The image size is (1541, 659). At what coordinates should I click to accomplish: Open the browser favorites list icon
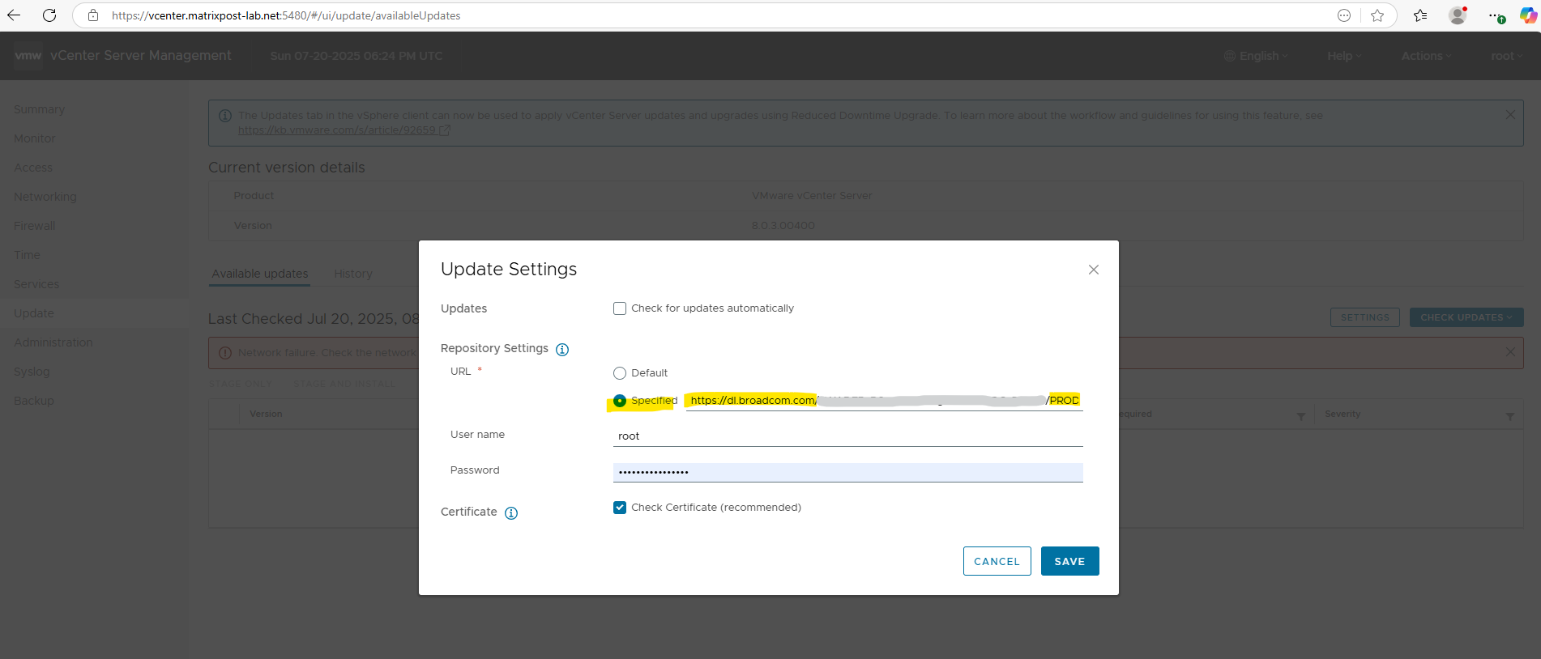tap(1420, 15)
